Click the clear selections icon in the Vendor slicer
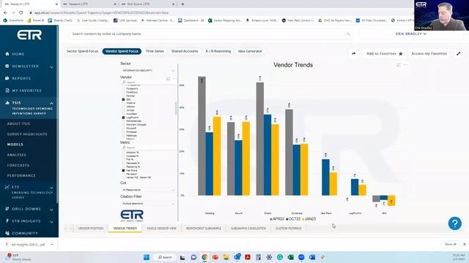The height and width of the screenshot is (263, 469). [x=168, y=78]
